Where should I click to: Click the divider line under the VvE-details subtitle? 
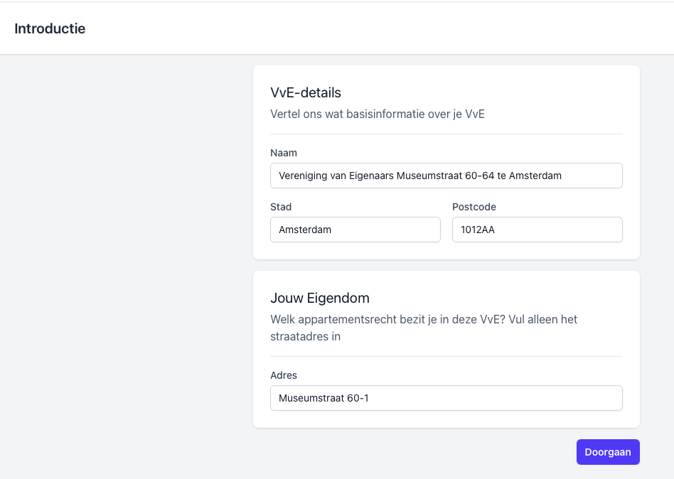click(446, 134)
